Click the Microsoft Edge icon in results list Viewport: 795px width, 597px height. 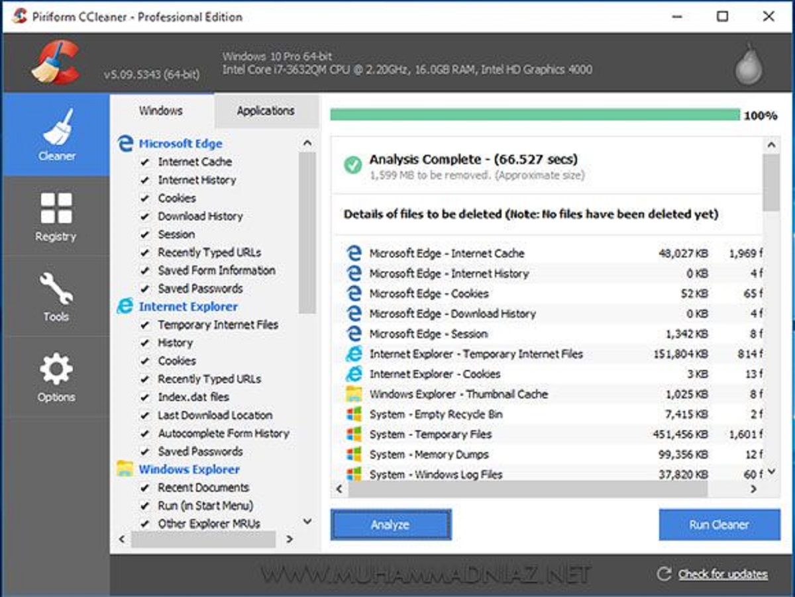(355, 253)
